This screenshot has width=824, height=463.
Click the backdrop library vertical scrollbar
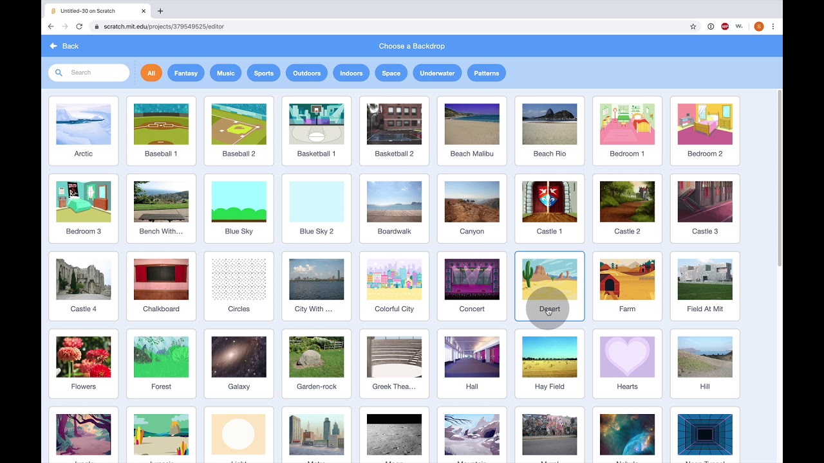(x=780, y=179)
